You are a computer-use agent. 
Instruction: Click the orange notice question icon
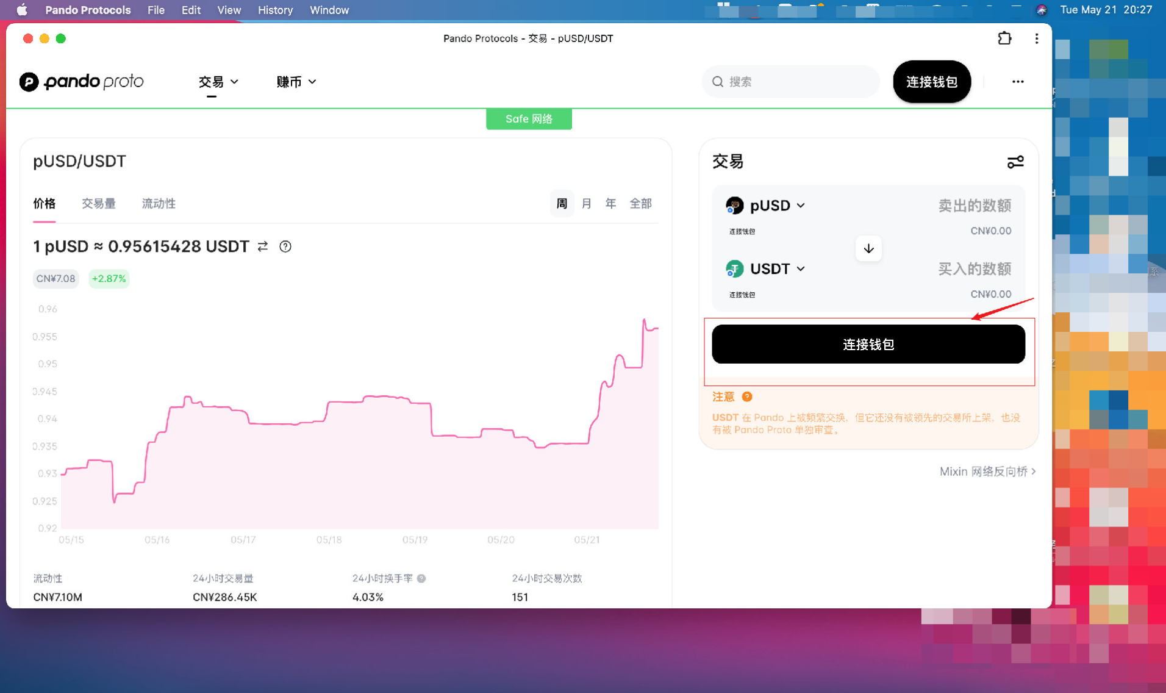(747, 397)
